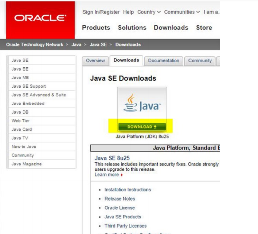Click Learn more link

click(x=107, y=175)
